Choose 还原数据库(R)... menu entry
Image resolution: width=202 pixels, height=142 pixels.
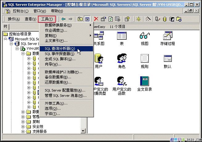66,82
